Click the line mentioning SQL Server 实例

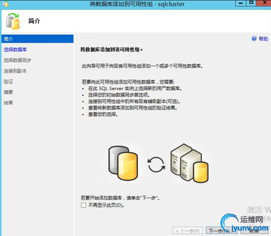tap(135, 88)
